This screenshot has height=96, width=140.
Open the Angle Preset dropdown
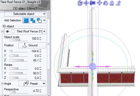(x=32, y=84)
